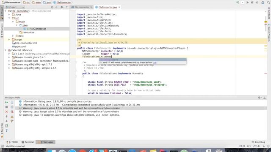Click the 'file-connector' breadcrumb
The image size is (271, 152).
(x=11, y=3)
